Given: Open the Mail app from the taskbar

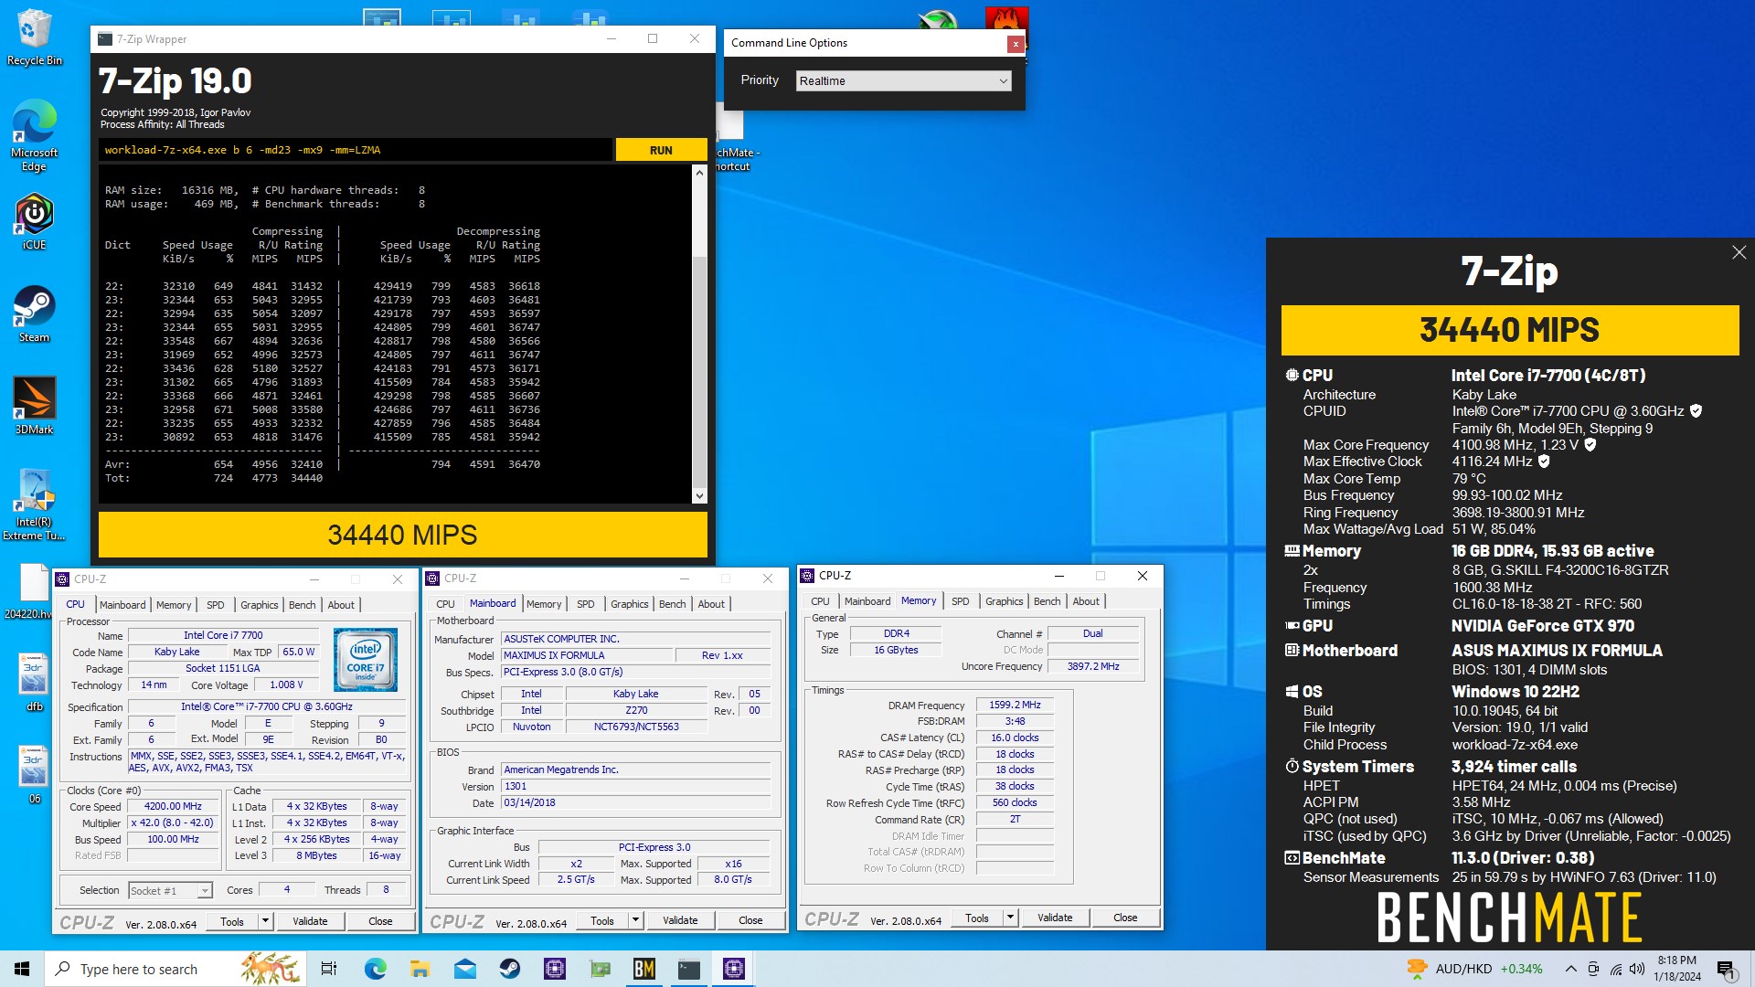Looking at the screenshot, I should [x=464, y=969].
